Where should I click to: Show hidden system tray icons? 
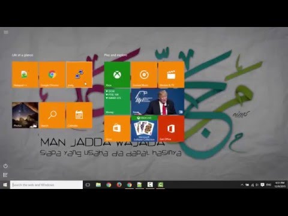pyautogui.click(x=242, y=185)
